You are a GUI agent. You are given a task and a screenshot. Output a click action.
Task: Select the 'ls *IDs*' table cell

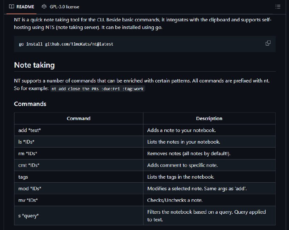pos(79,142)
